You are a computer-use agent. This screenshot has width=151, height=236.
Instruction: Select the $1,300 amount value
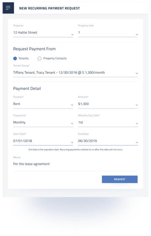coord(84,104)
